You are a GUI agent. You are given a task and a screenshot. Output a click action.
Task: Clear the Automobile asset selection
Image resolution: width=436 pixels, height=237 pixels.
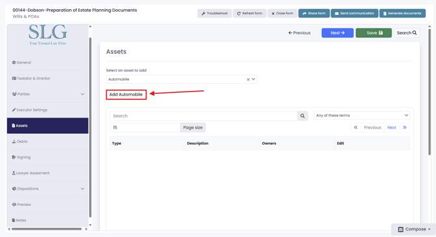pos(248,79)
